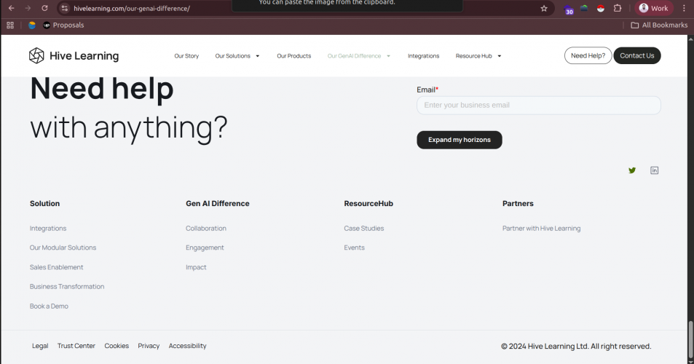Image resolution: width=694 pixels, height=364 pixels.
Task: Open the Work profile menu
Action: pyautogui.click(x=654, y=9)
